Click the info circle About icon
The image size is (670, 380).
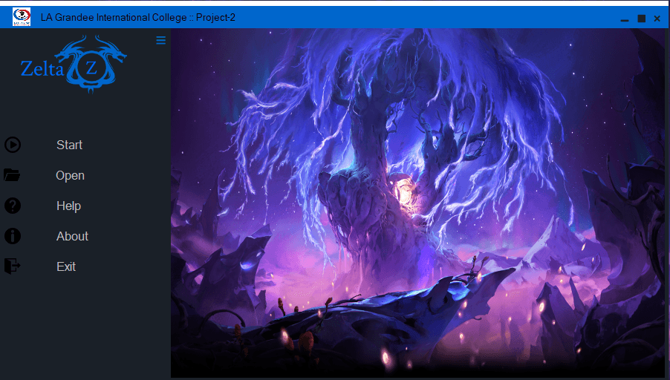click(13, 236)
